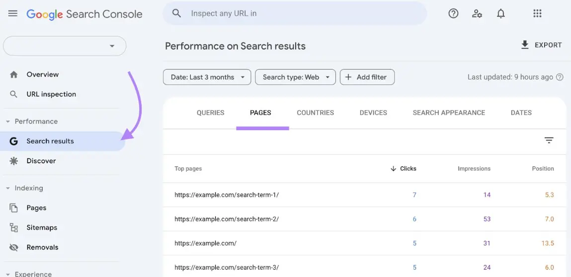Click the Discover asterisk icon
The height and width of the screenshot is (277, 571).
click(13, 161)
